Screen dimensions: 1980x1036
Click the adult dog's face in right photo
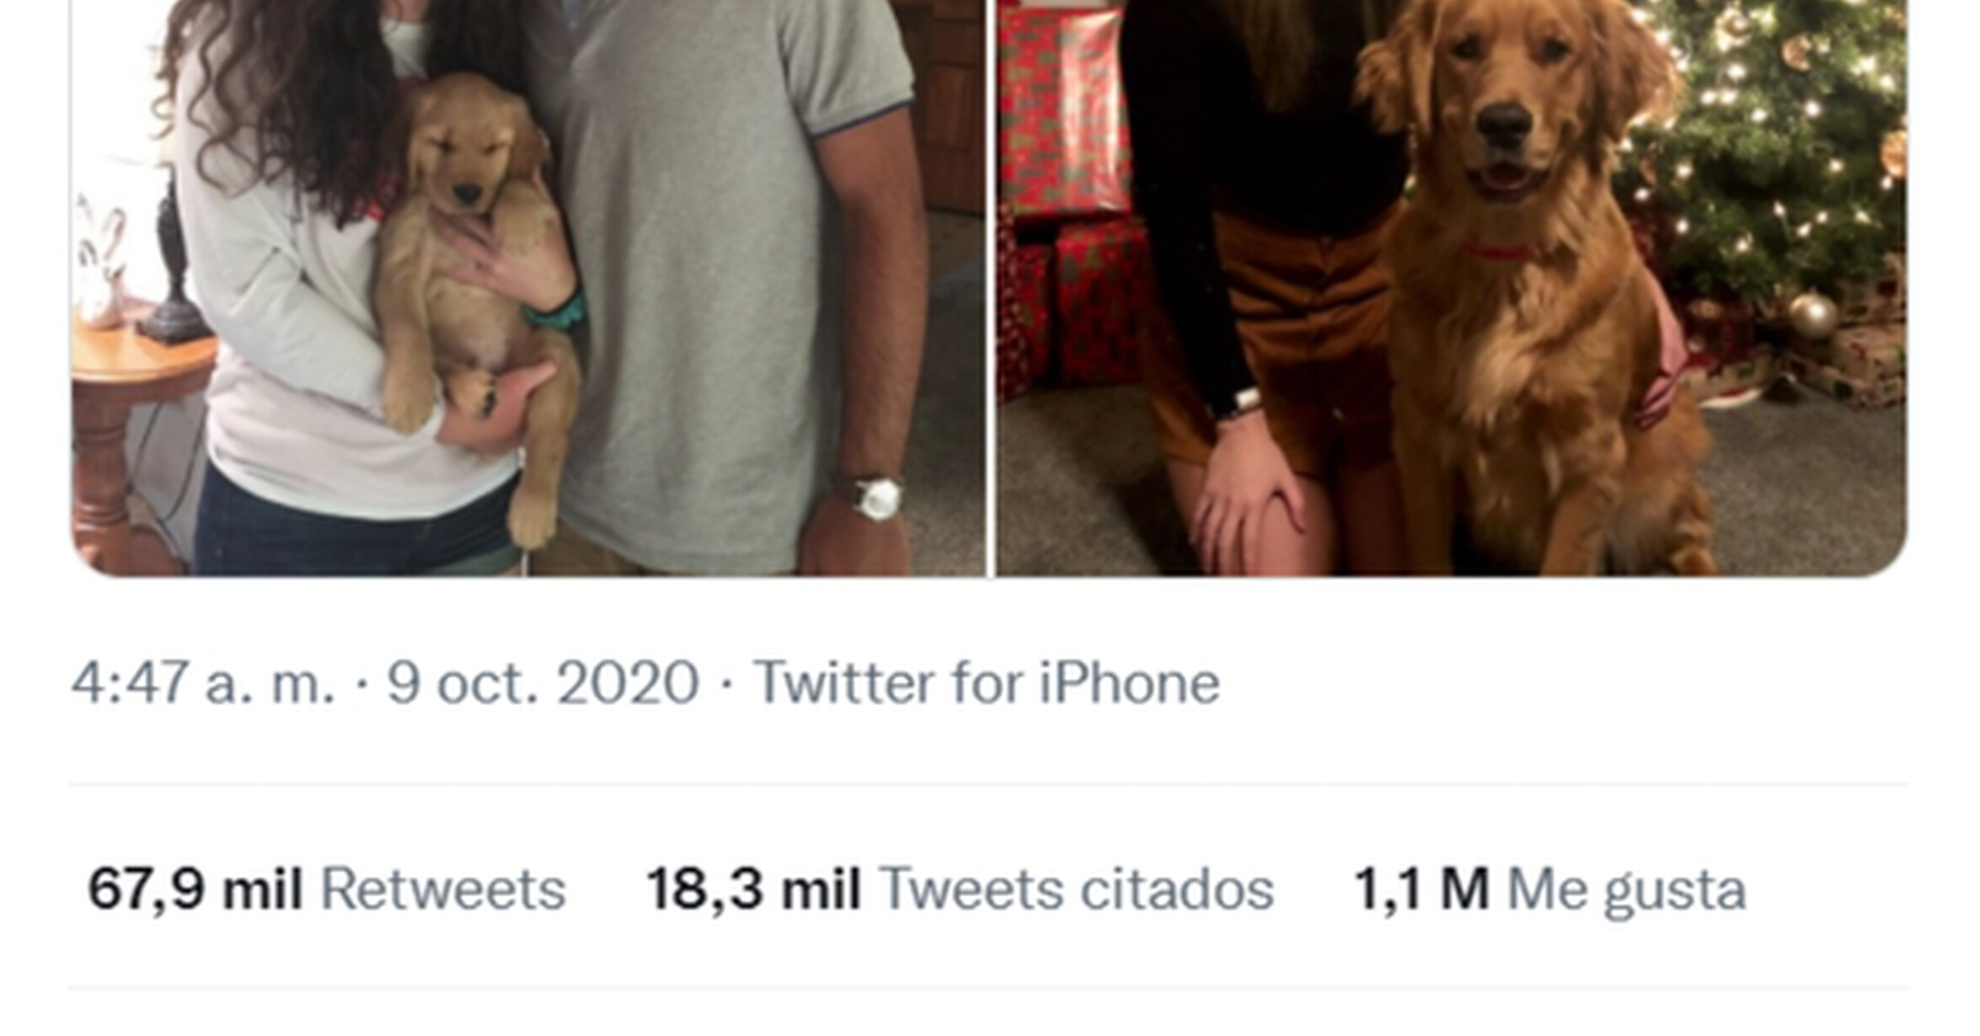pos(1504,109)
